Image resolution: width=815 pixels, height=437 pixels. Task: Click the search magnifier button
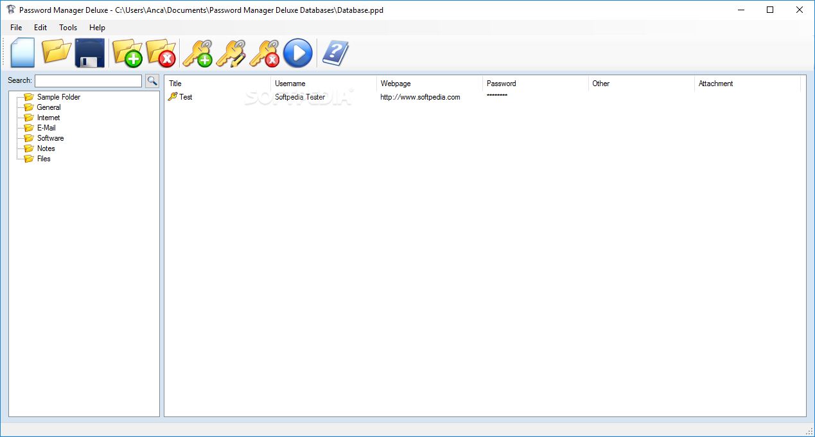pos(152,81)
